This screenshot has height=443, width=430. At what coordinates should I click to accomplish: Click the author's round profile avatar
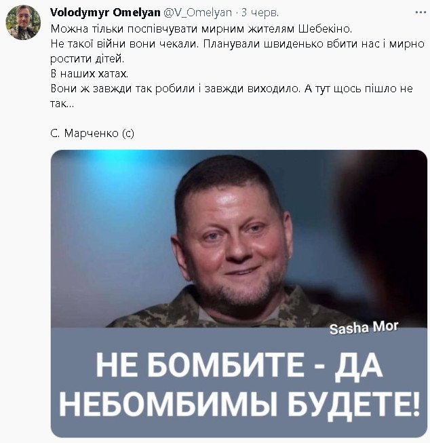coord(23,22)
